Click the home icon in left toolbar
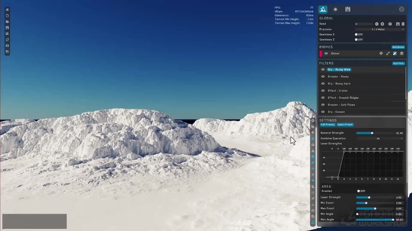This screenshot has width=412, height=231. (x=7, y=10)
